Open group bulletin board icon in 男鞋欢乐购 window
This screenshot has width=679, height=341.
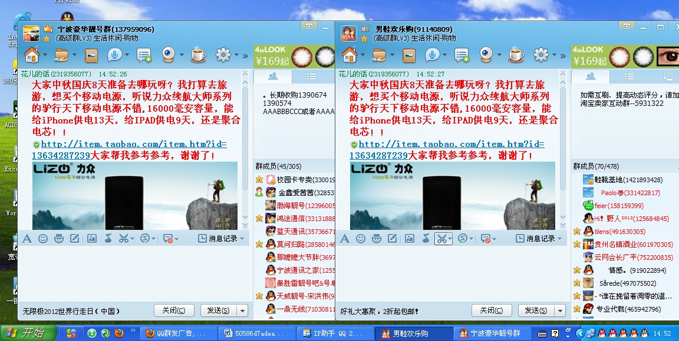click(x=462, y=55)
